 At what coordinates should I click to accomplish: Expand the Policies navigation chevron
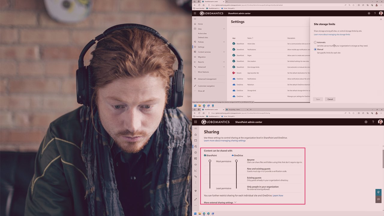point(224,42)
